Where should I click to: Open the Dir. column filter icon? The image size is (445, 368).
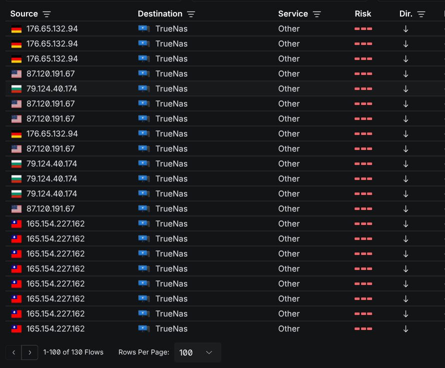pos(421,14)
